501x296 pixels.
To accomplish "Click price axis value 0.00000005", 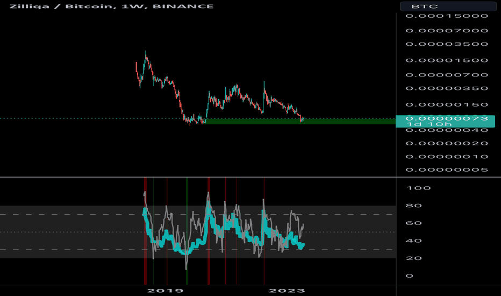I will click(447, 170).
